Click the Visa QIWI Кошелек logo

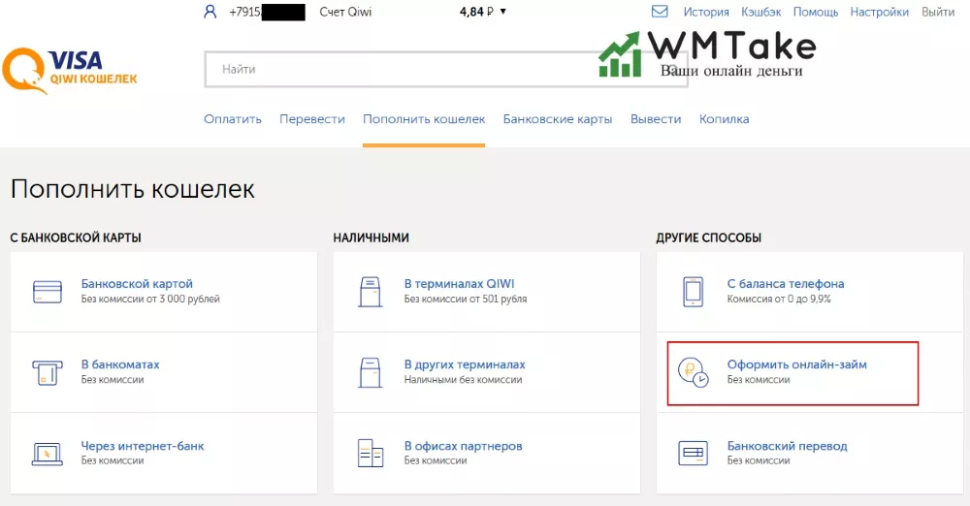click(x=70, y=71)
